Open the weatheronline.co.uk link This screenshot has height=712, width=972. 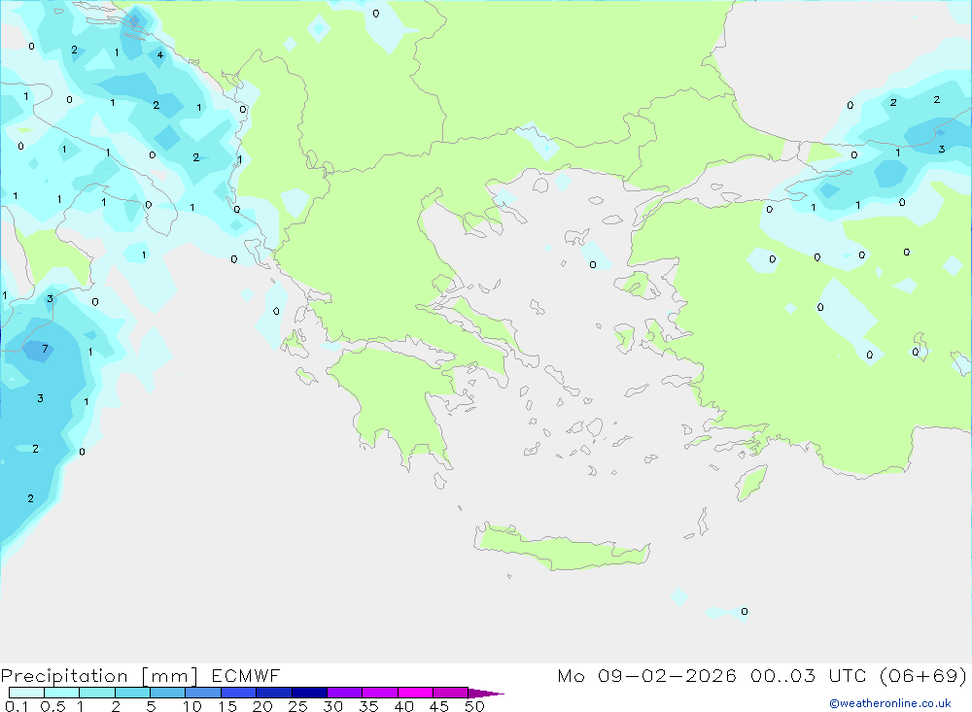pos(890,703)
